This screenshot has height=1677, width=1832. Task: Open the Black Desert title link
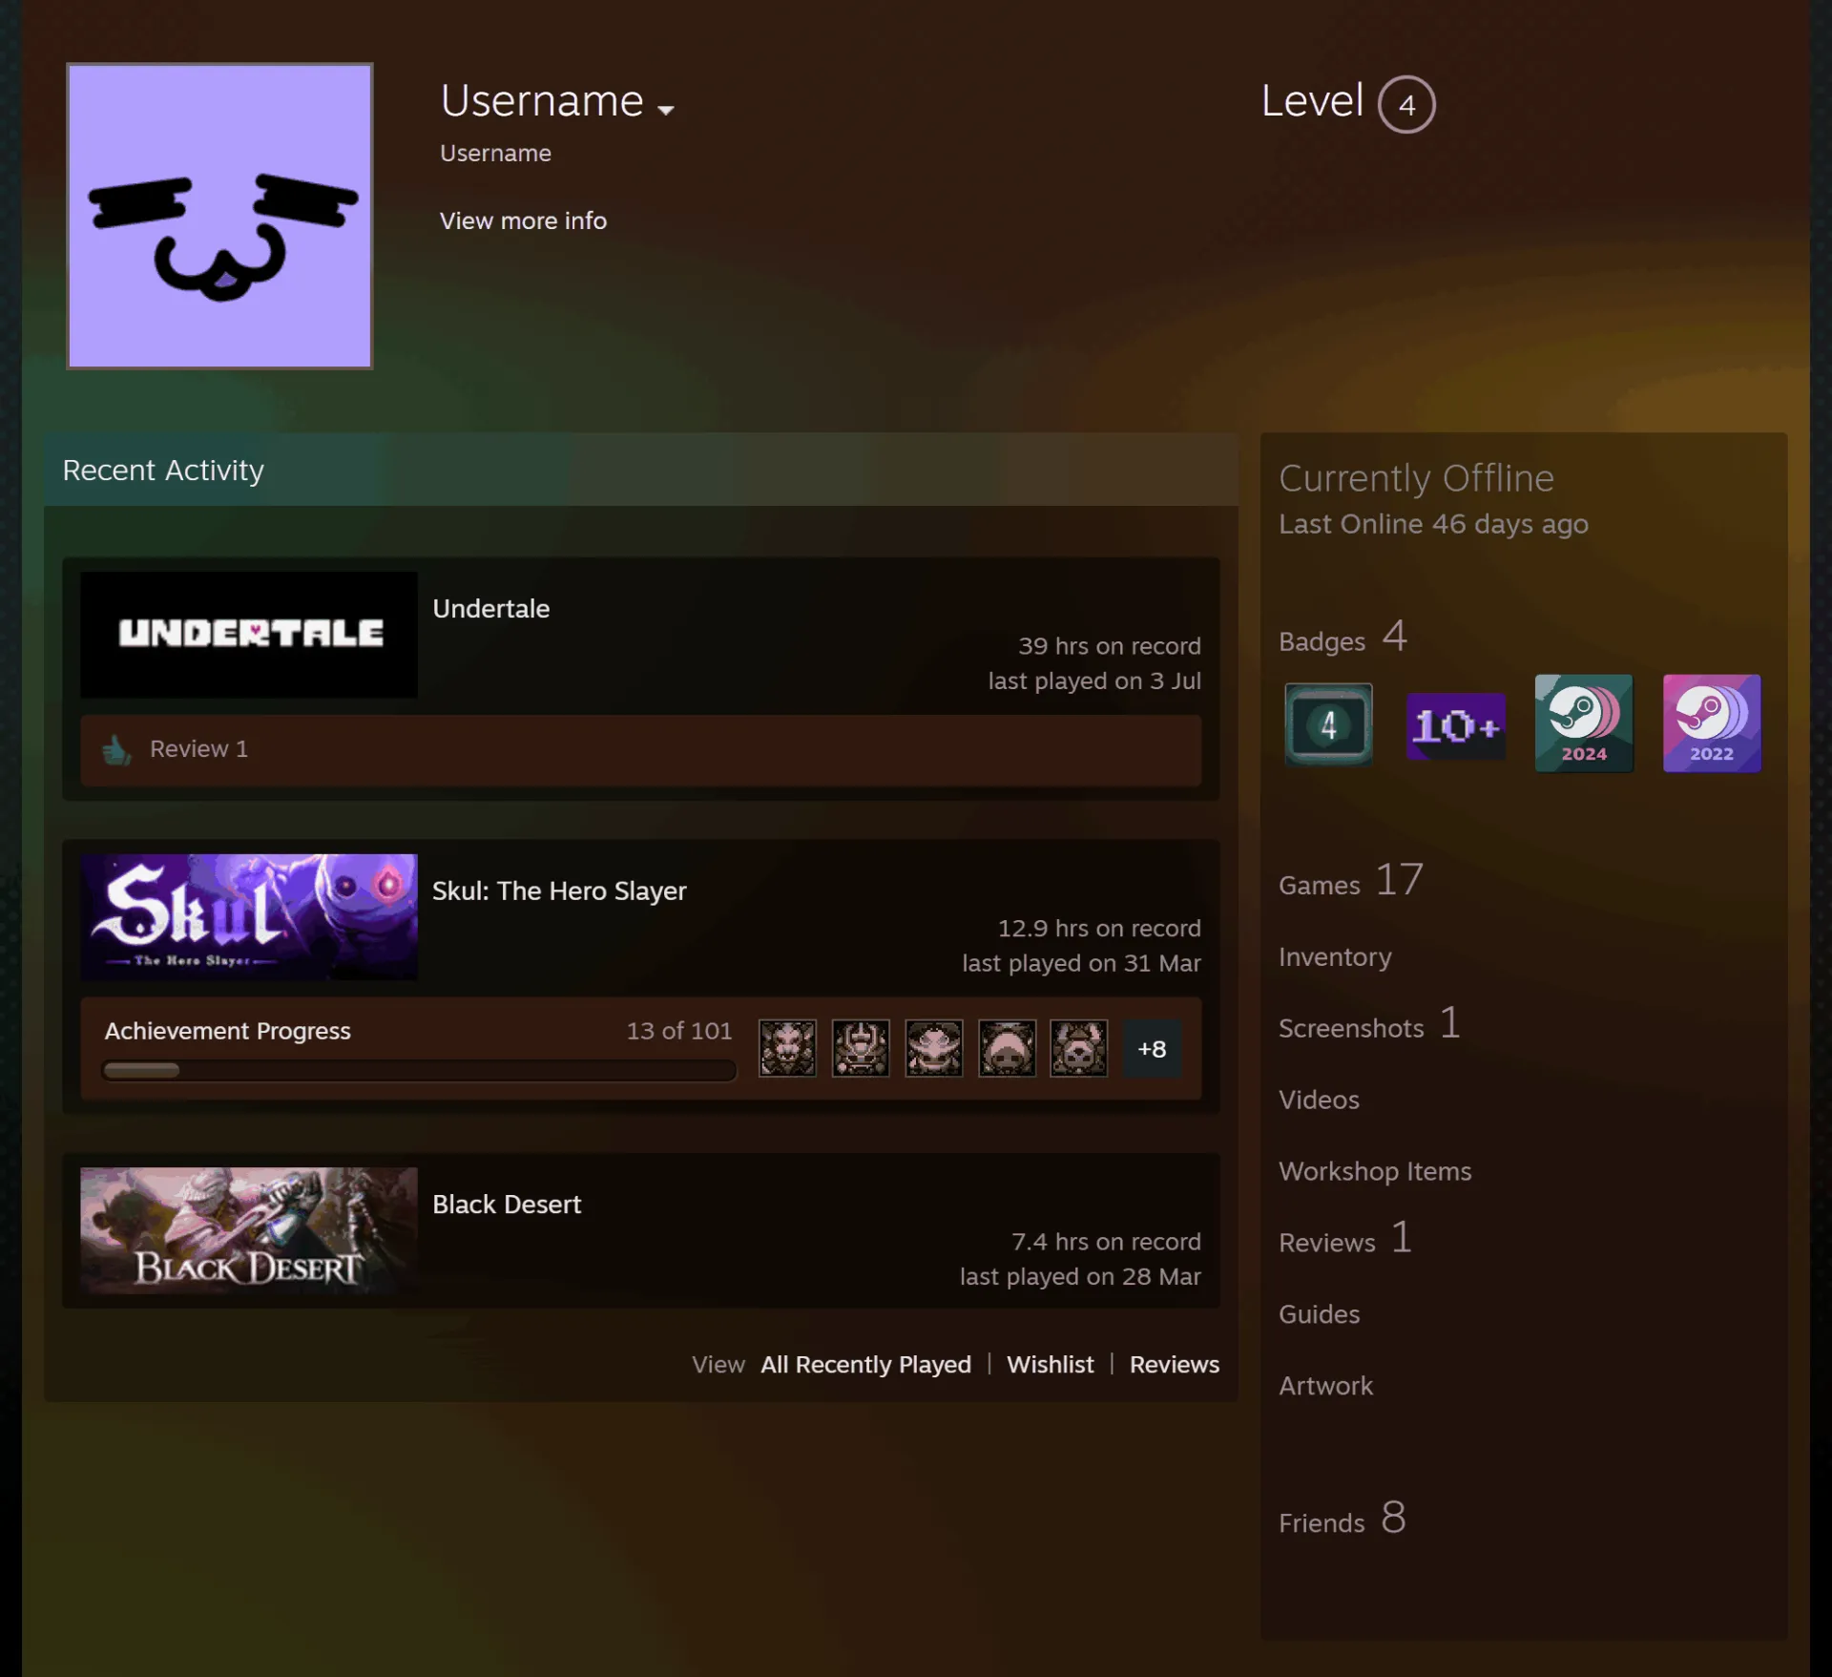point(507,1204)
